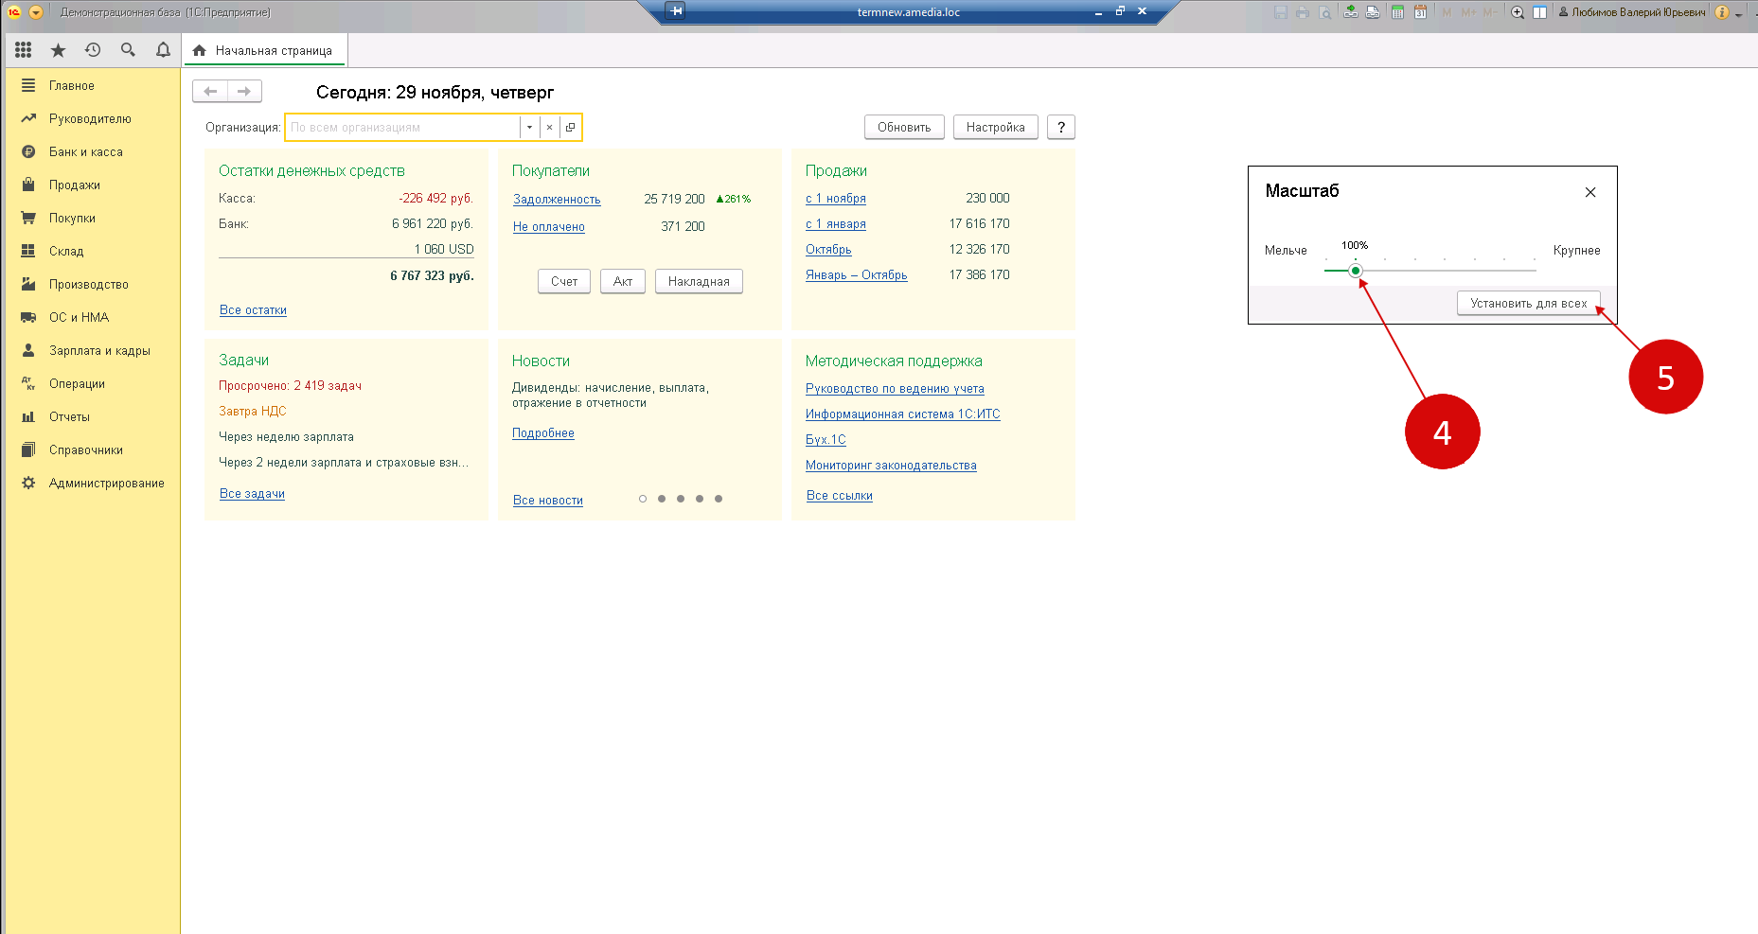Image resolution: width=1758 pixels, height=934 pixels.
Task: Click the zoom scale magnifier icon
Action: pos(1518,12)
